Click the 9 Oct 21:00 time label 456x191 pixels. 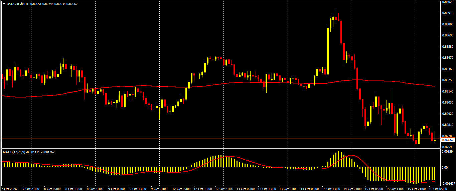(x=159, y=189)
